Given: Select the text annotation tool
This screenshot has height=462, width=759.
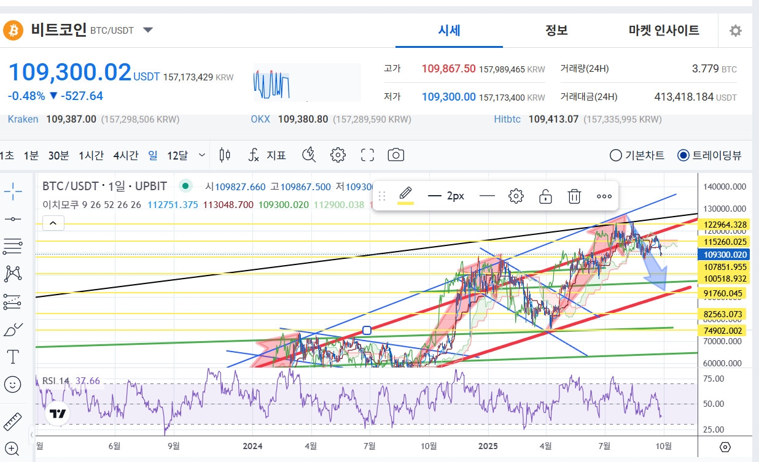Looking at the screenshot, I should point(13,357).
